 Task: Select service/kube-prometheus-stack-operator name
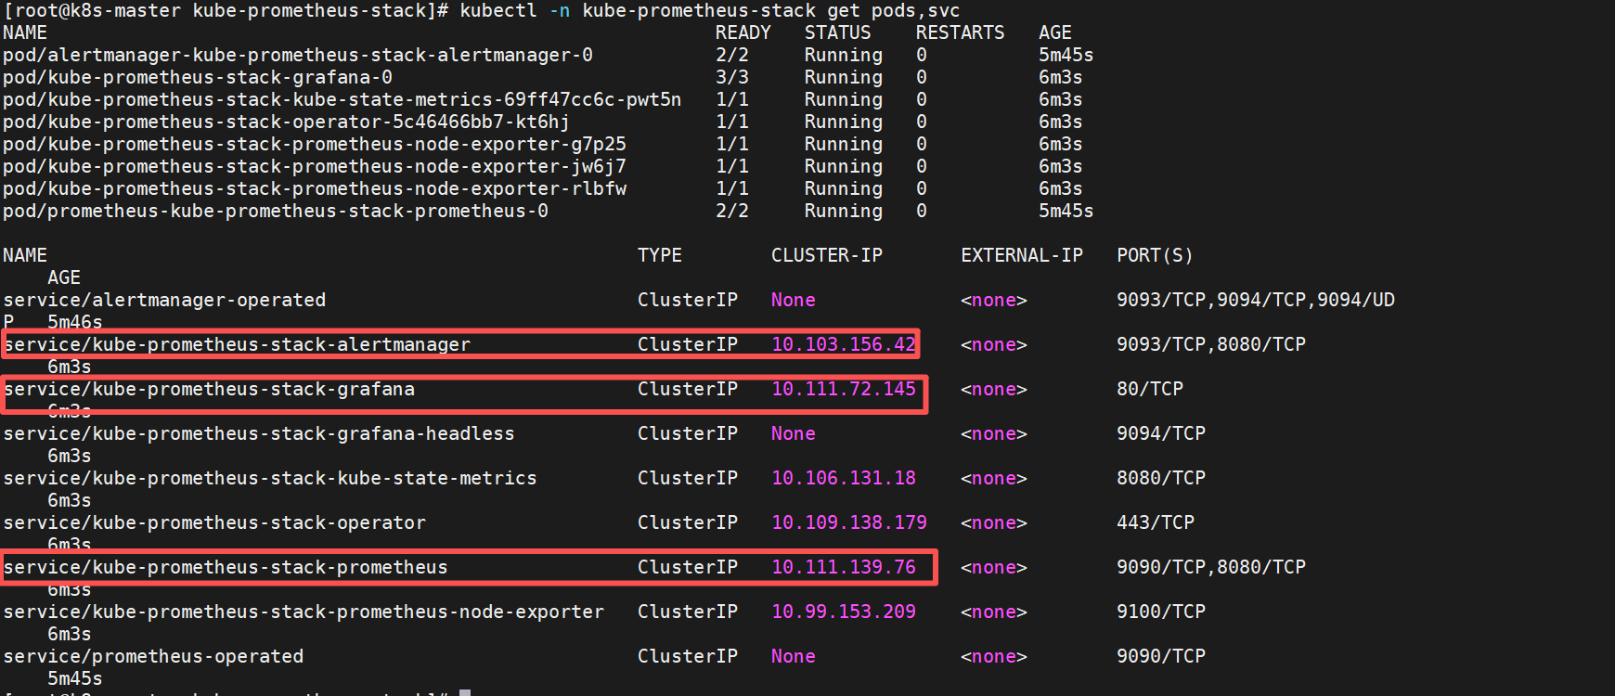pos(214,522)
